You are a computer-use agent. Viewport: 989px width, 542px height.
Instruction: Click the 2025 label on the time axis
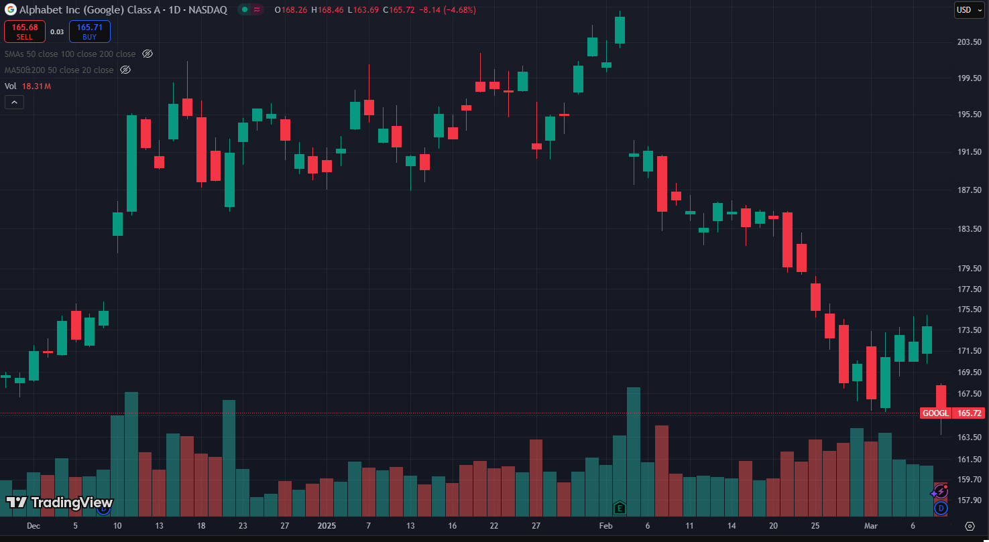[327, 526]
